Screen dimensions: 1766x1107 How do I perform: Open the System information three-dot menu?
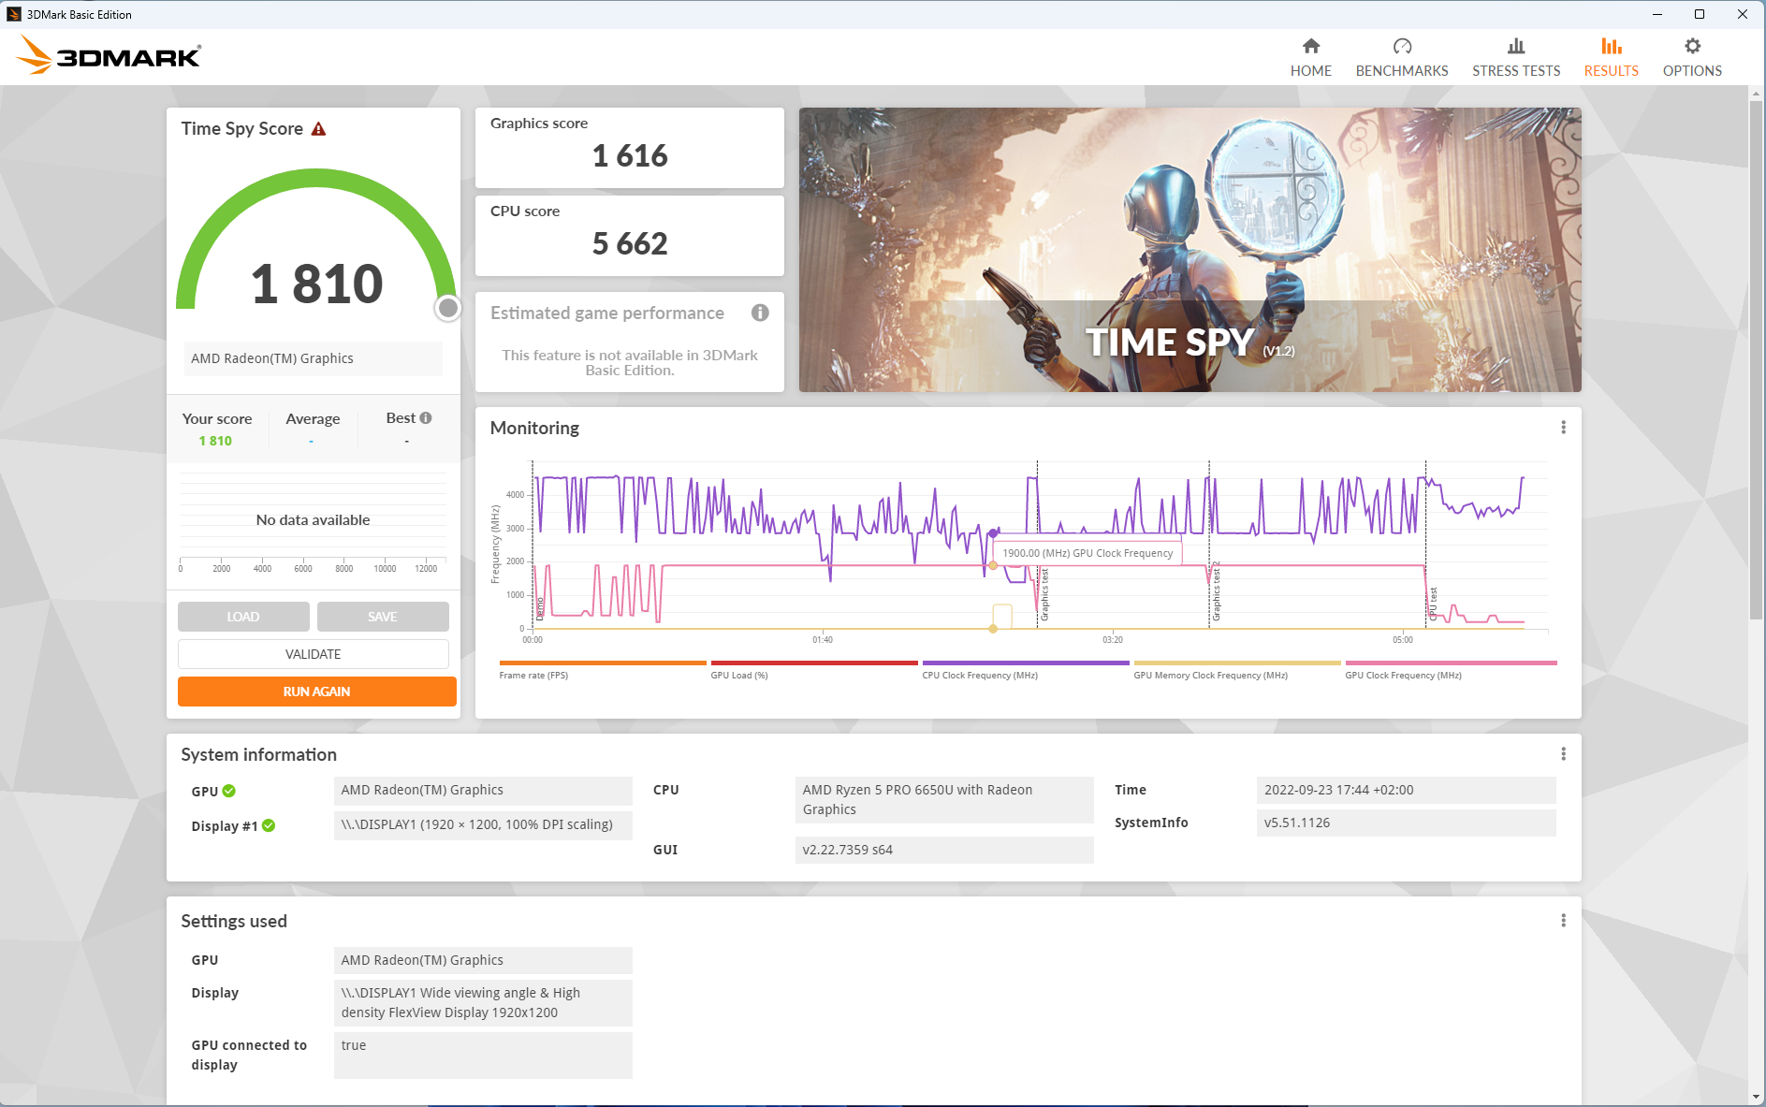1563,754
